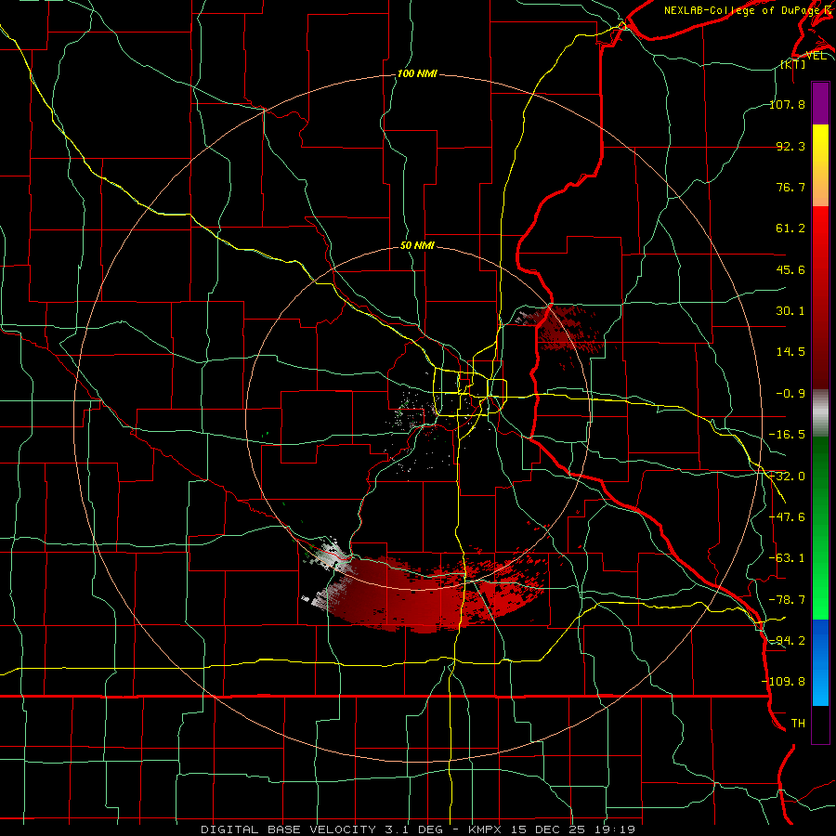The width and height of the screenshot is (836, 836).
Task: Click the purple segment of the color scale
Action: pyautogui.click(x=820, y=103)
